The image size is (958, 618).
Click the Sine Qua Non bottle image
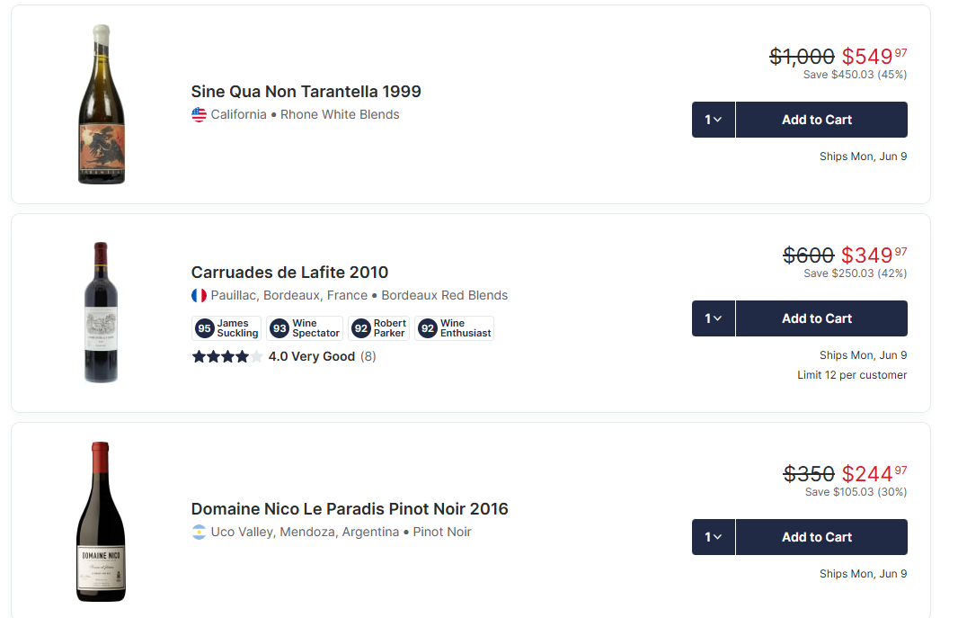click(102, 103)
